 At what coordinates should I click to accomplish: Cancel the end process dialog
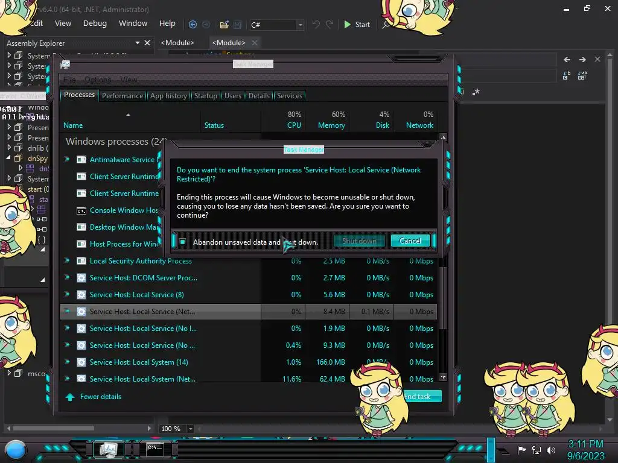pos(410,241)
